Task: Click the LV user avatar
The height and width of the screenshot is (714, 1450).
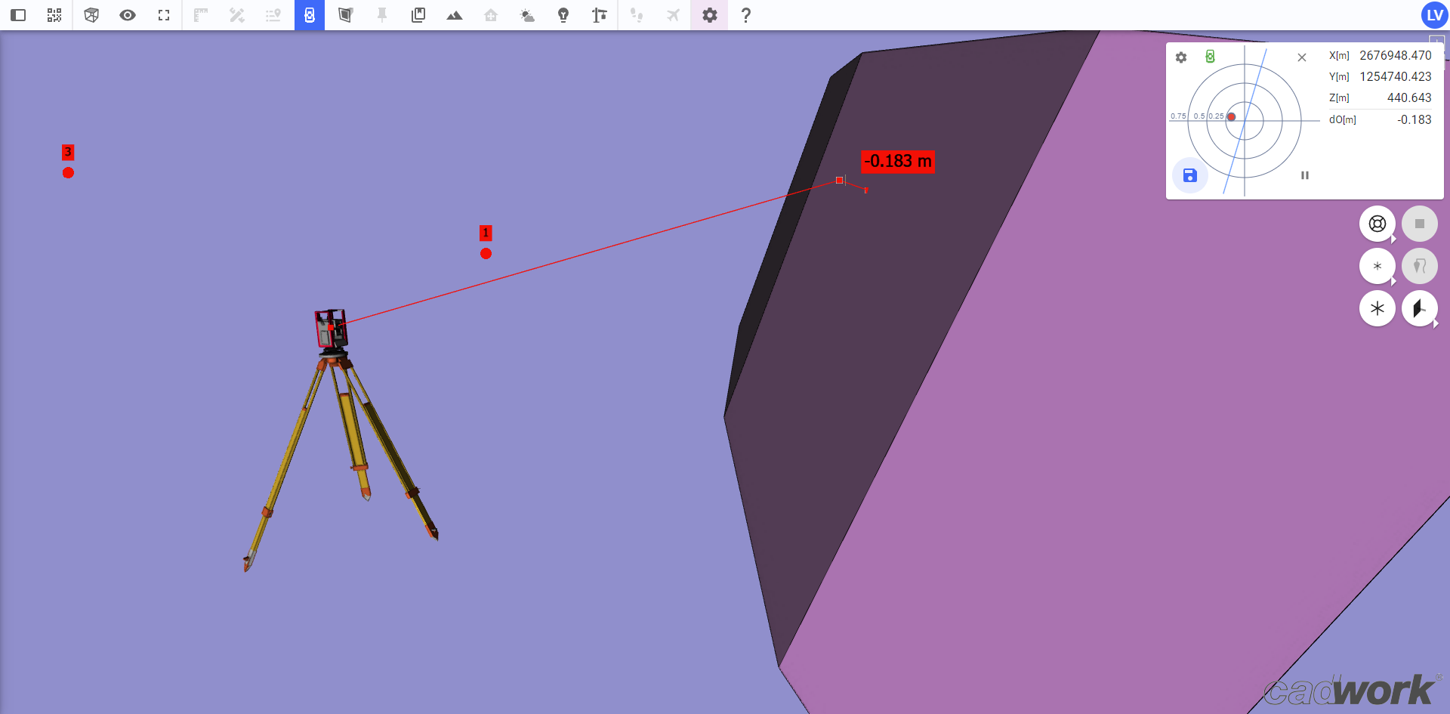Action: 1433,15
